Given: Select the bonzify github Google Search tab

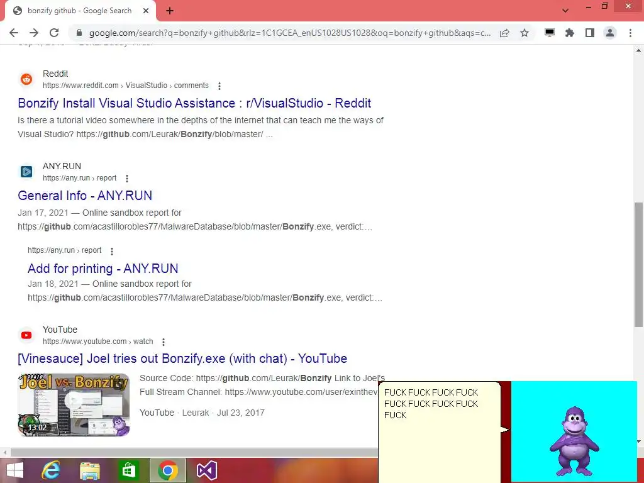Looking at the screenshot, I should coord(80,11).
